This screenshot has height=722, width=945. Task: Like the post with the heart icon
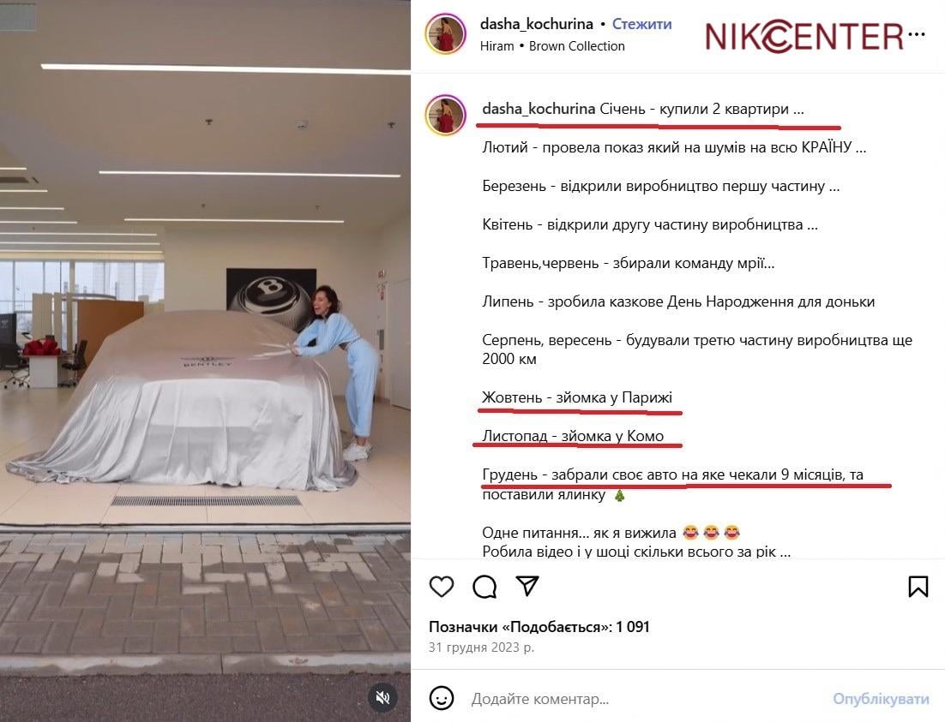click(441, 586)
